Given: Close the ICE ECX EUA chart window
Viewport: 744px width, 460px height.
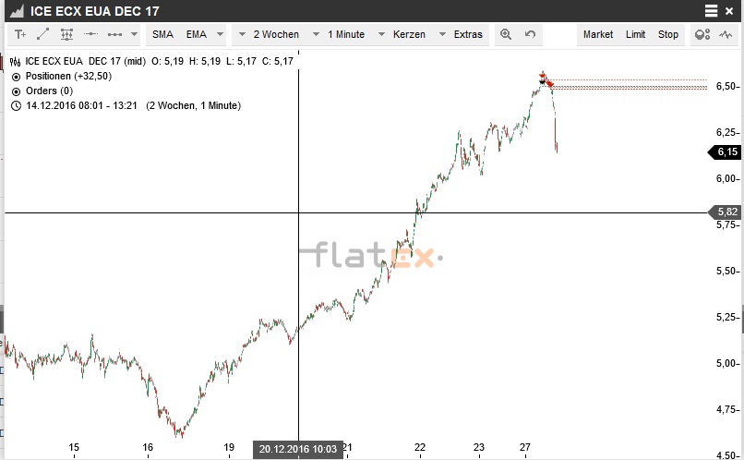Looking at the screenshot, I should pos(729,11).
